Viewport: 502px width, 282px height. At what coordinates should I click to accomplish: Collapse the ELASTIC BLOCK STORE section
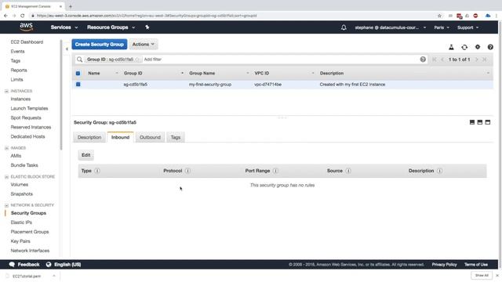pos(6,177)
